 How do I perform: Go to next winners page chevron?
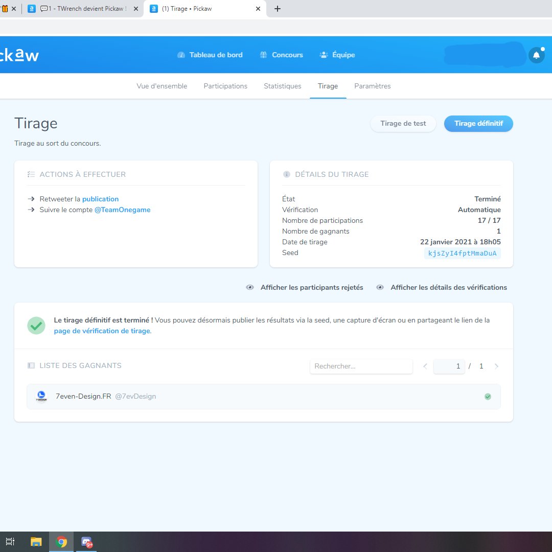pyautogui.click(x=496, y=366)
